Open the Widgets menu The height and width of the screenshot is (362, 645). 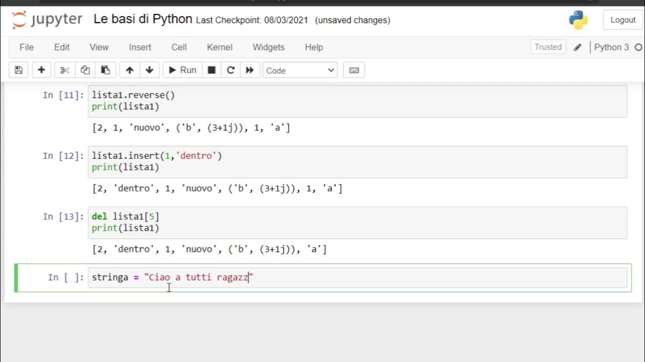pyautogui.click(x=268, y=47)
